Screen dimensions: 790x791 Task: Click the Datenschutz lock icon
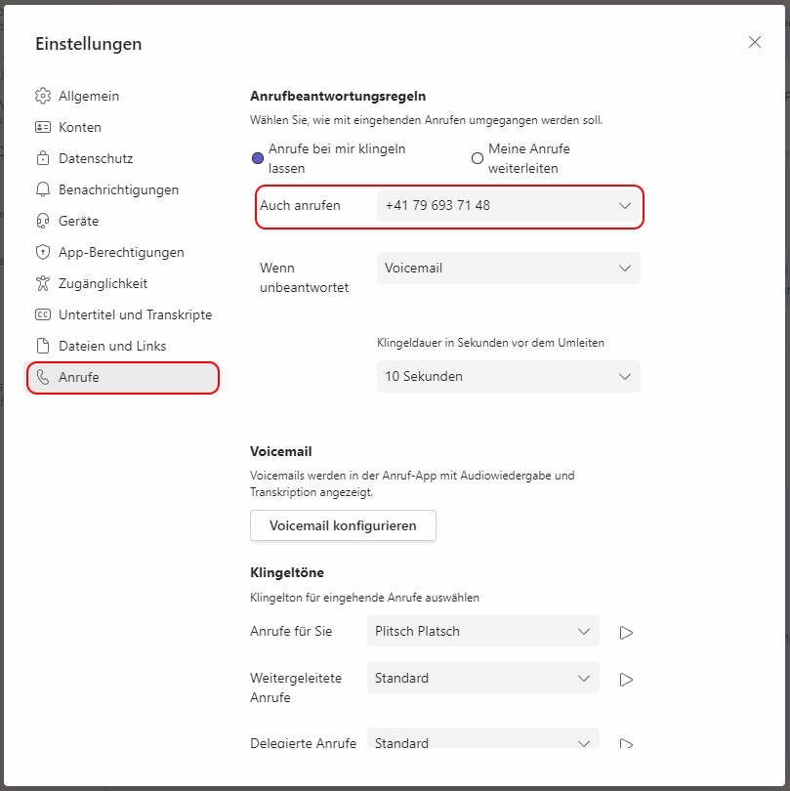coord(43,158)
